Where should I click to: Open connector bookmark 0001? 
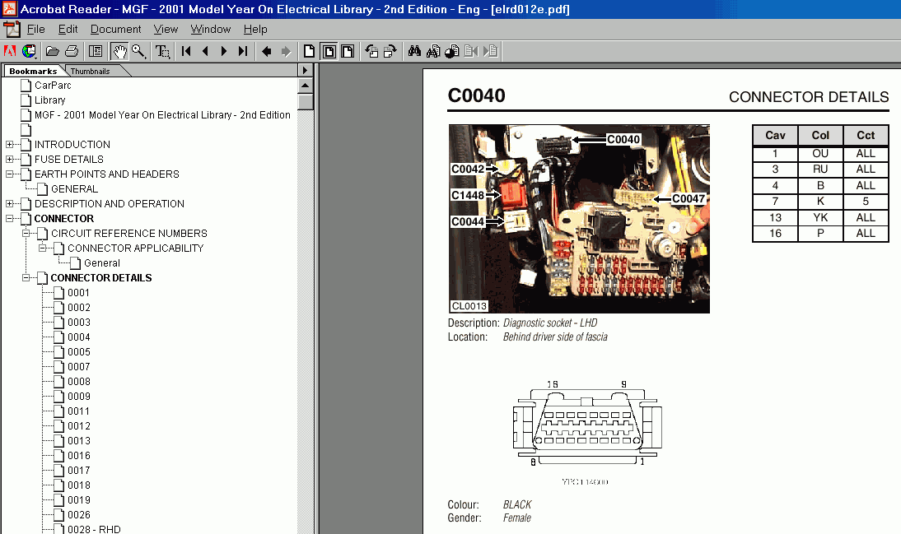coord(79,293)
